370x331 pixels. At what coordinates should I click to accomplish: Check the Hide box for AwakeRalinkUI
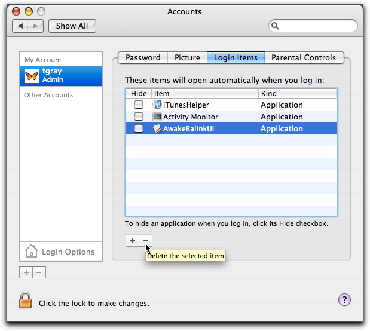coord(139,128)
